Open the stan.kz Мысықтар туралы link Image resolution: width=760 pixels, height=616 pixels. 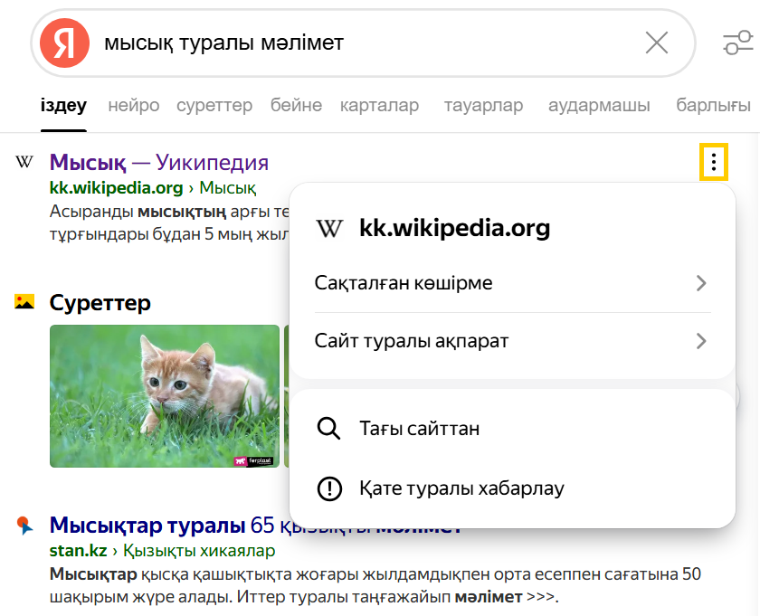click(147, 526)
